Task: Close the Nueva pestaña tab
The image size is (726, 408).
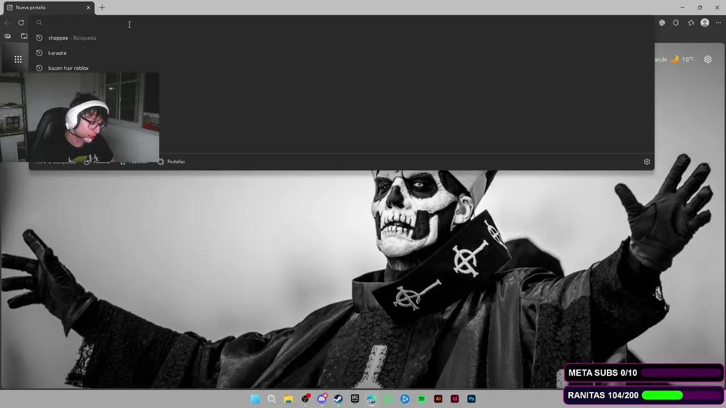Action: click(88, 7)
